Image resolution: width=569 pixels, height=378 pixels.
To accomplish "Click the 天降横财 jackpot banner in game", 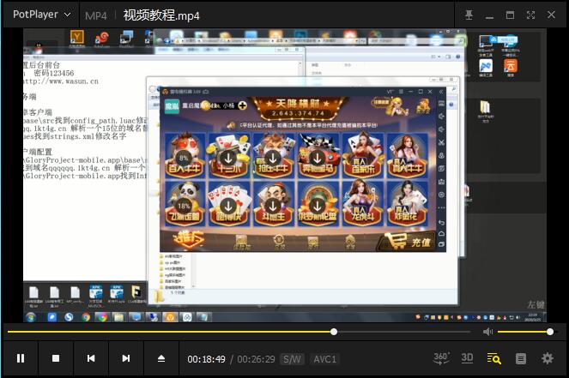I will point(298,108).
